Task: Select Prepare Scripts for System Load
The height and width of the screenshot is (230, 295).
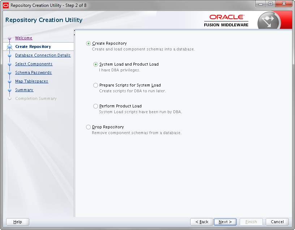Action: pyautogui.click(x=95, y=85)
